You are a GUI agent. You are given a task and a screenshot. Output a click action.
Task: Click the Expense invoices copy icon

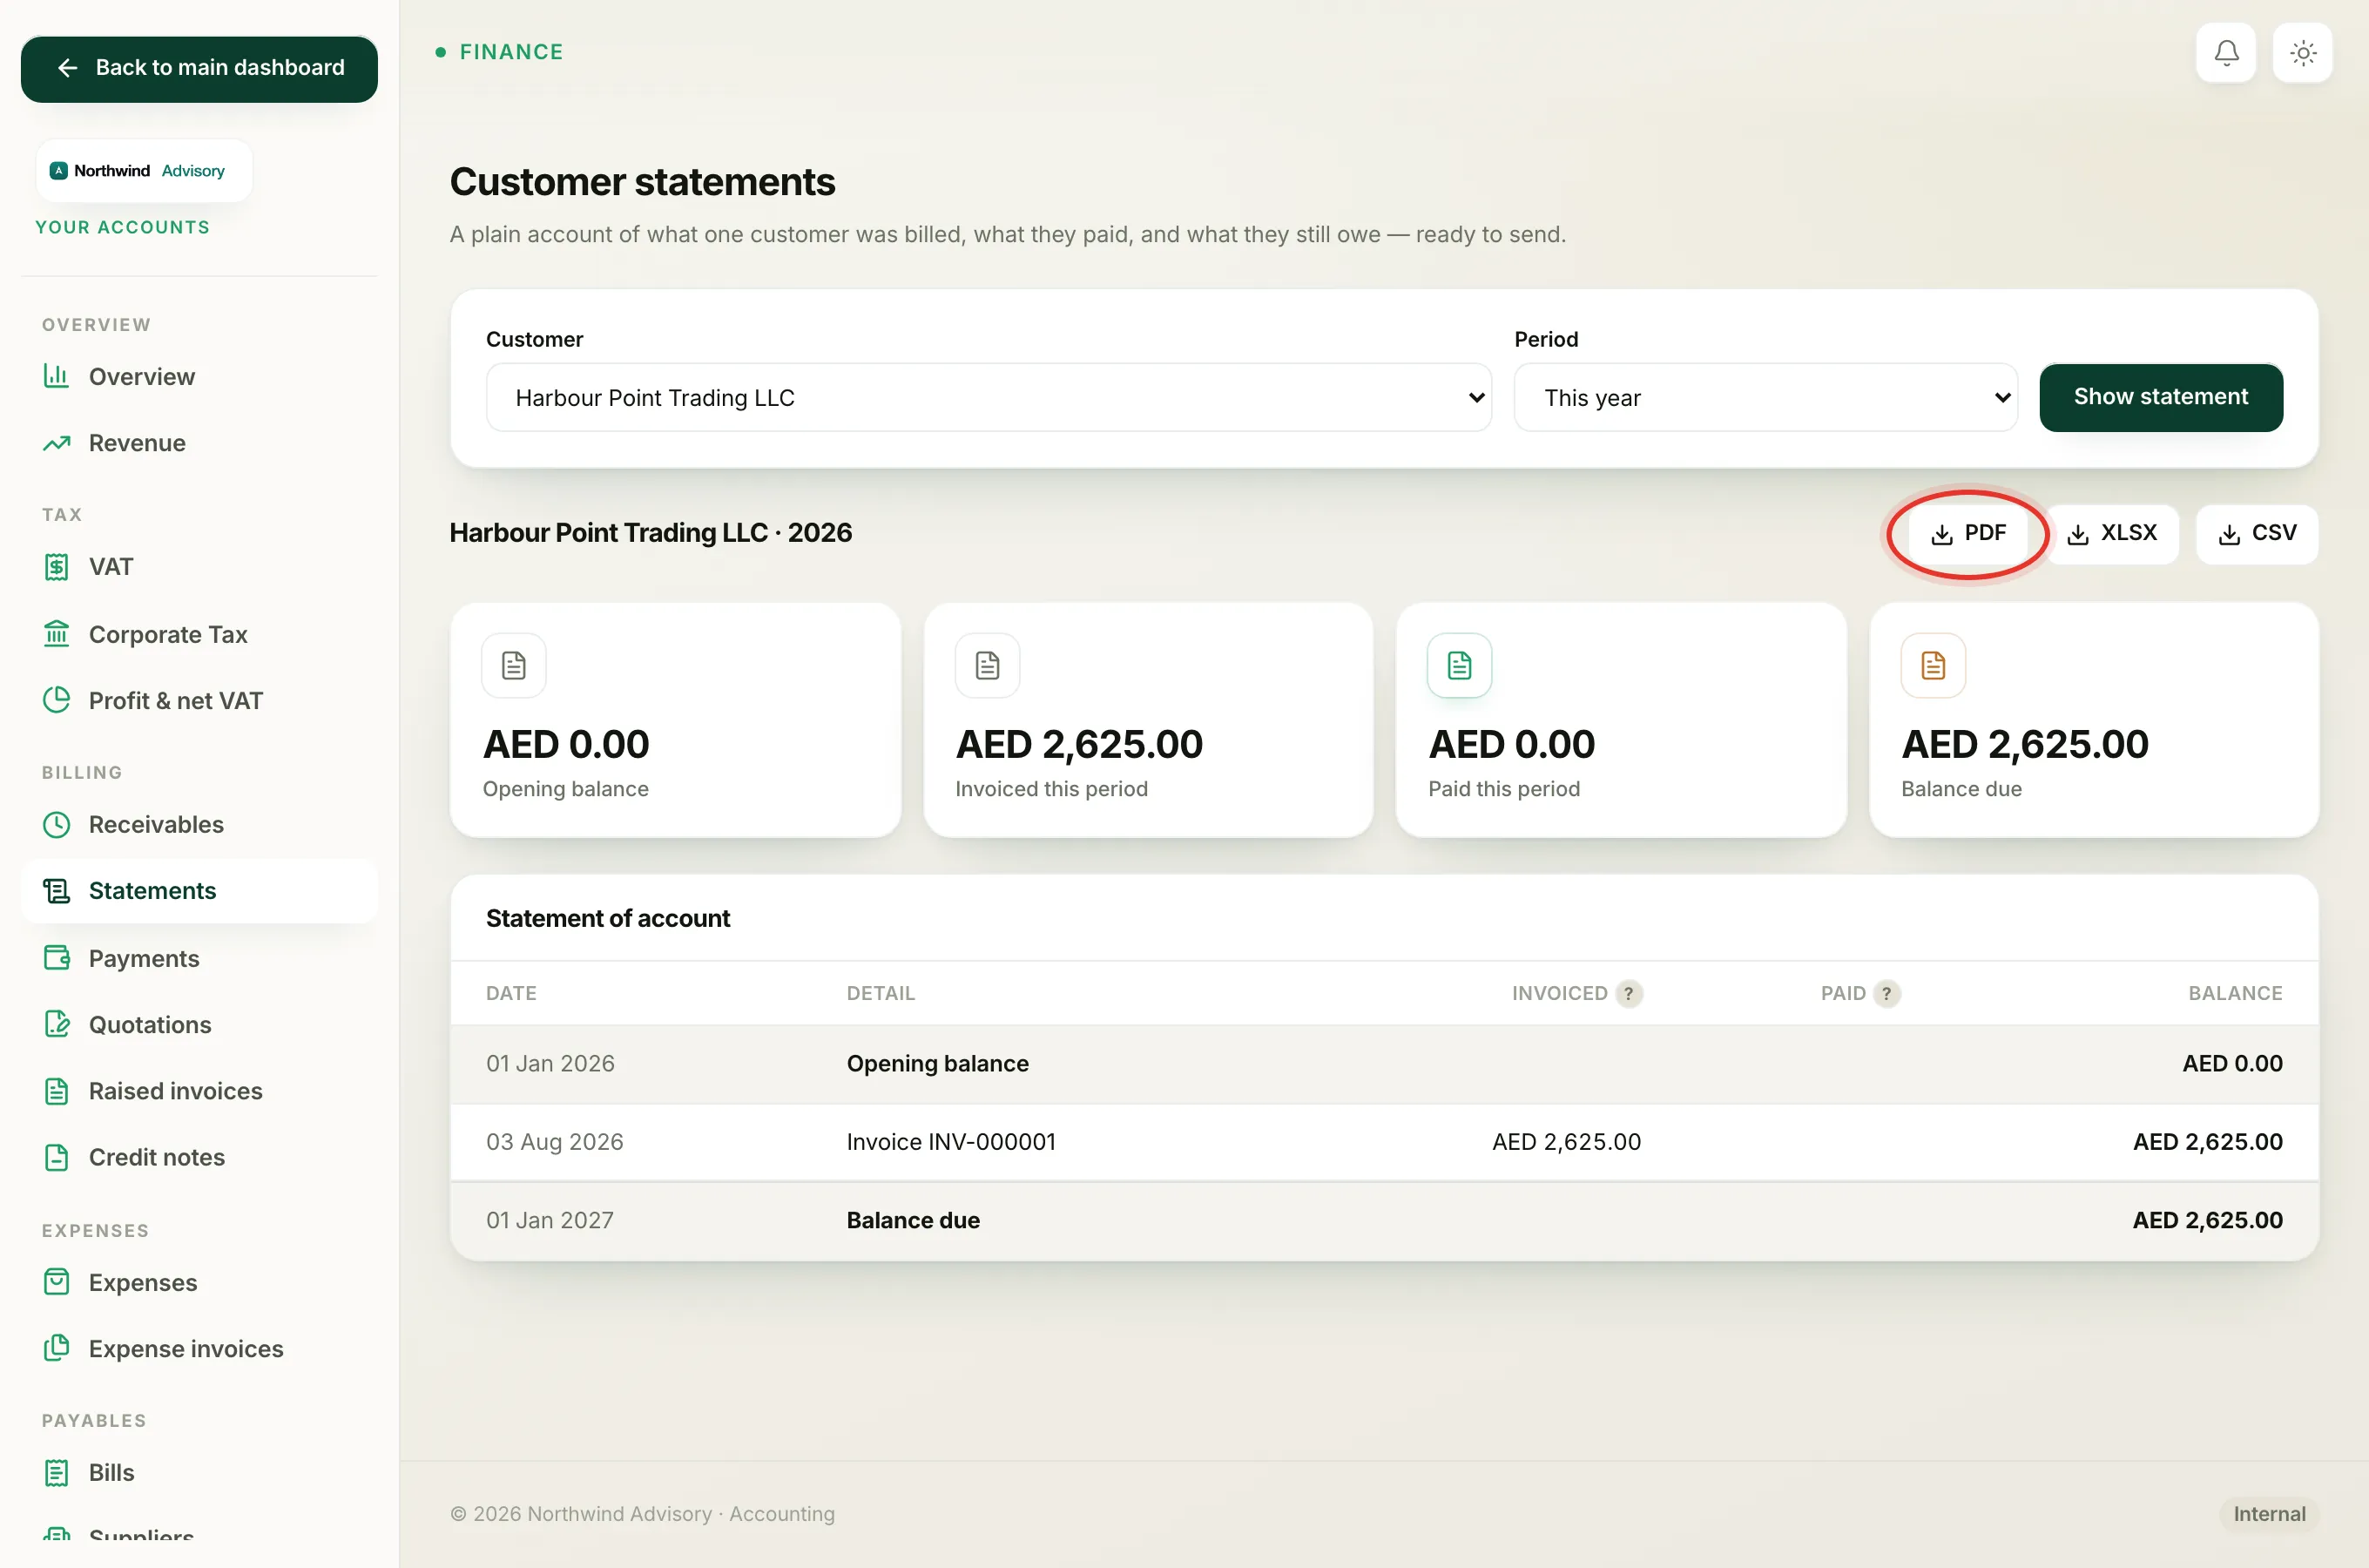[56, 1348]
